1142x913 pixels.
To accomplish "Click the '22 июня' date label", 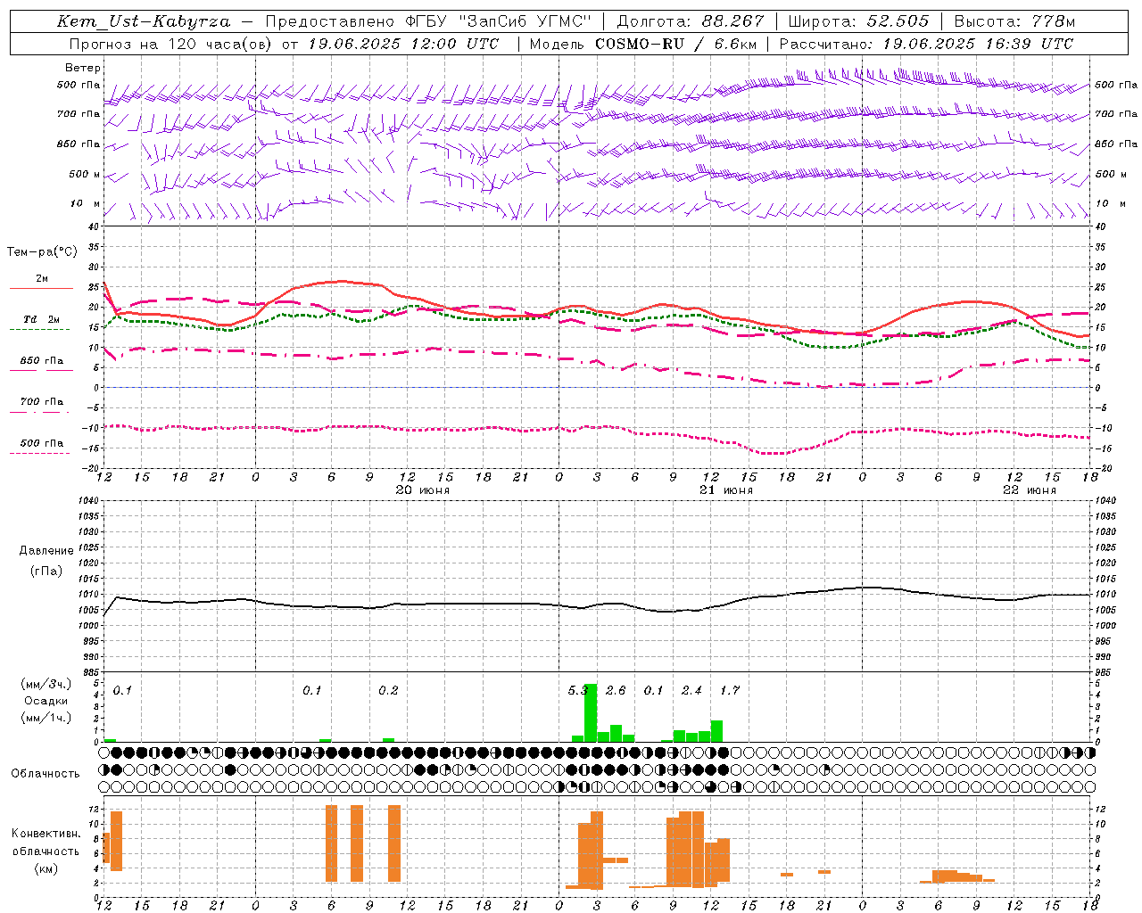I will (1030, 490).
